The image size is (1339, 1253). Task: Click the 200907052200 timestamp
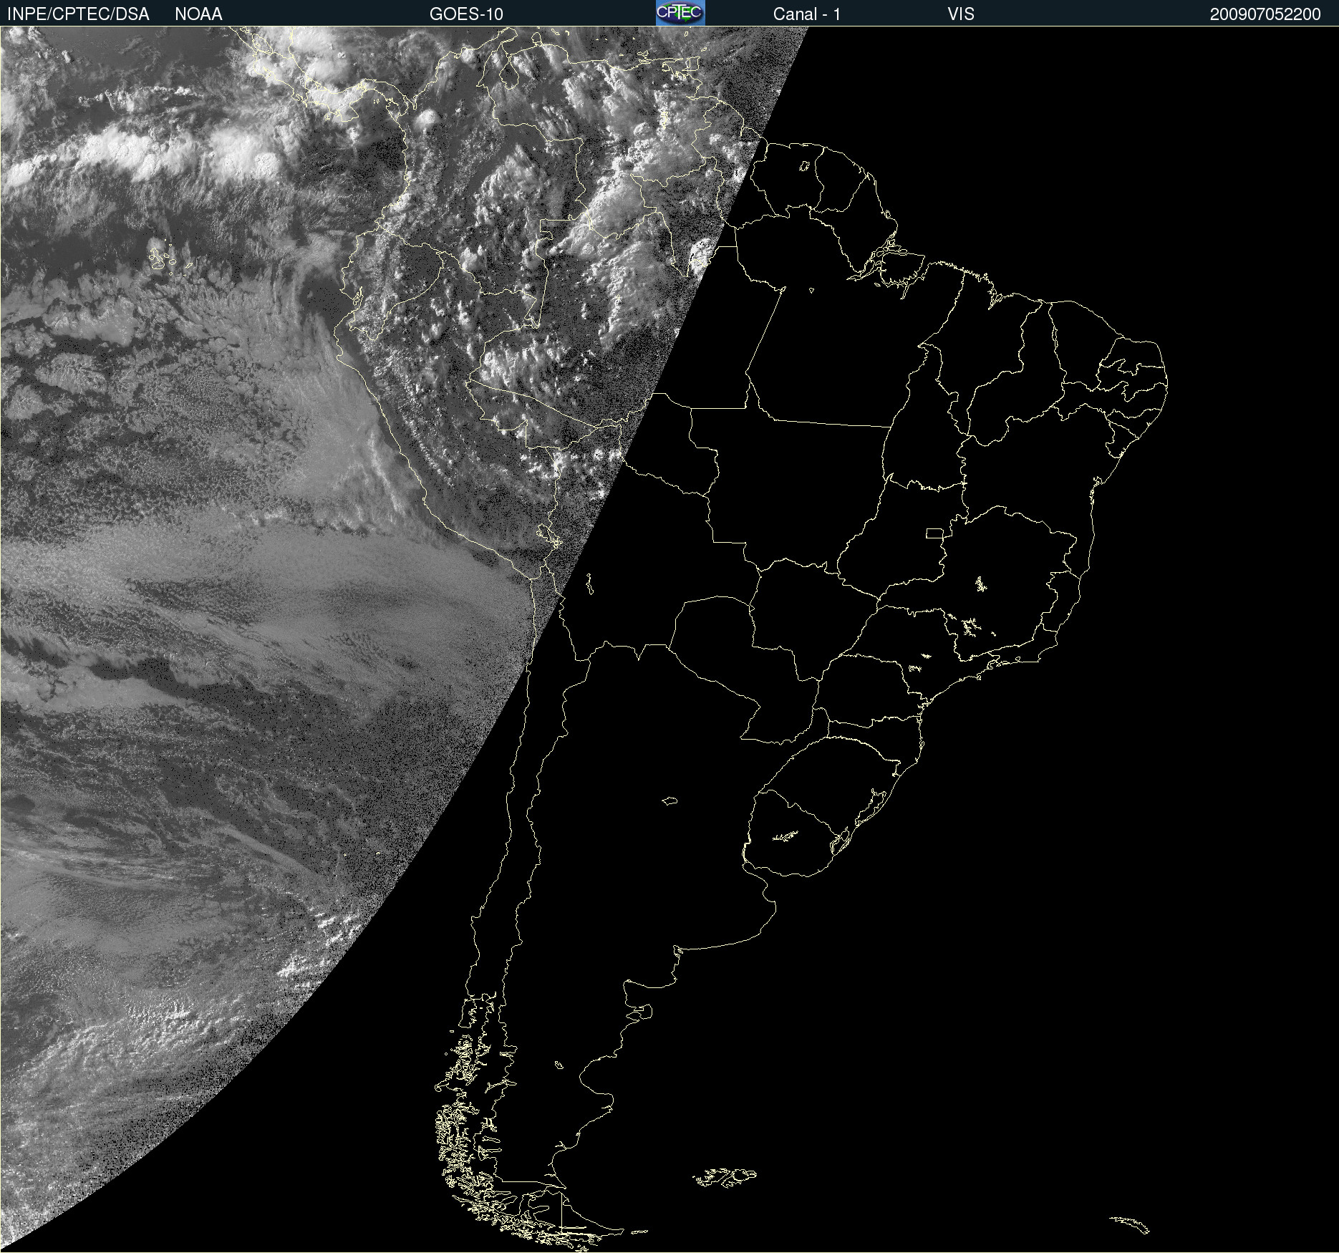[1265, 14]
